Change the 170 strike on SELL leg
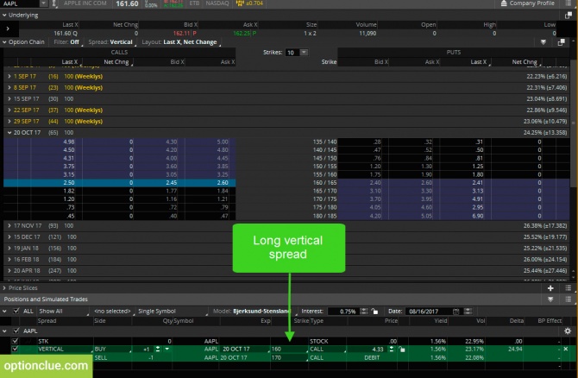Viewport: 578px width, 378px height. coord(289,357)
